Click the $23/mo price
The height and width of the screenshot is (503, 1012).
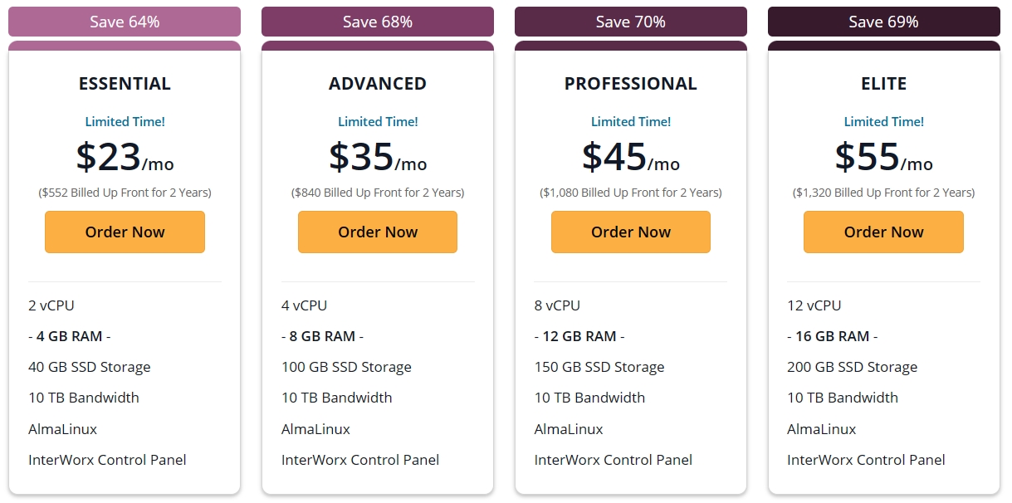click(125, 157)
